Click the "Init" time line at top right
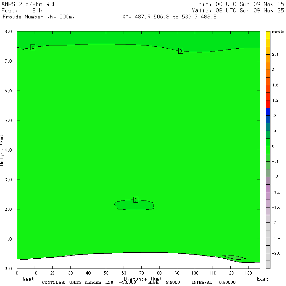Viewport: 286px width, 286px height. pyautogui.click(x=240, y=4)
